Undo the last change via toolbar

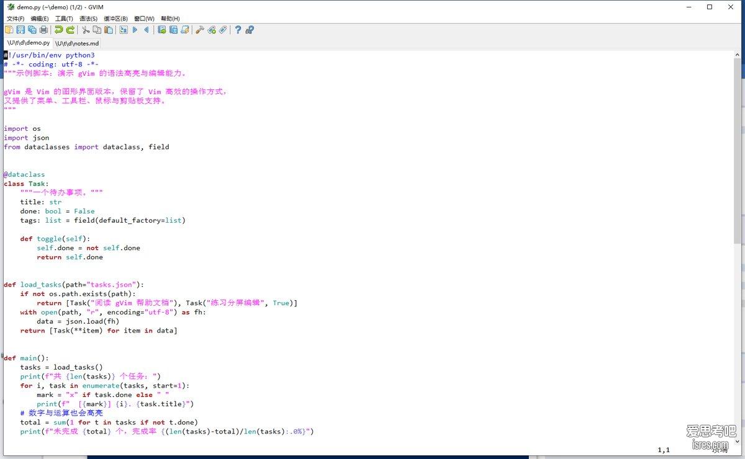[x=58, y=30]
